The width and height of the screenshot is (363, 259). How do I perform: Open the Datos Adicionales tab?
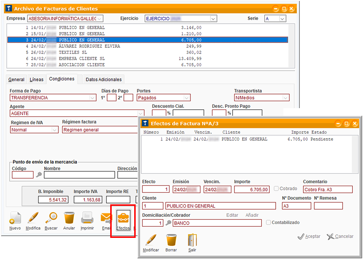pyautogui.click(x=104, y=79)
